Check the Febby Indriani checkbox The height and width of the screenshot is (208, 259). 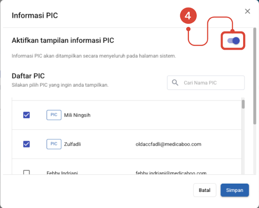(27, 172)
